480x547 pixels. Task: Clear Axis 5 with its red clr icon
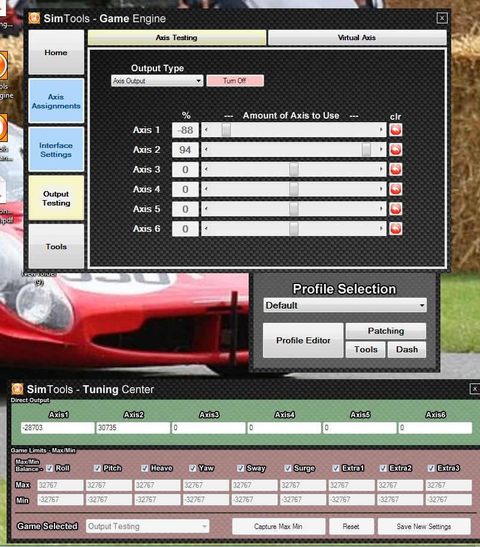tap(396, 209)
